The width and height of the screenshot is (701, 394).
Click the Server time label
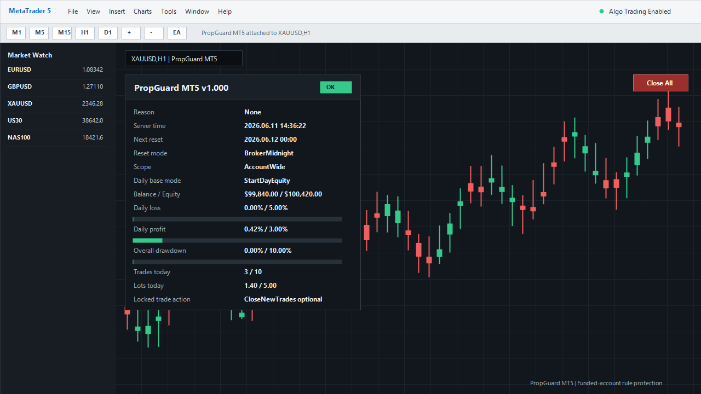[150, 126]
